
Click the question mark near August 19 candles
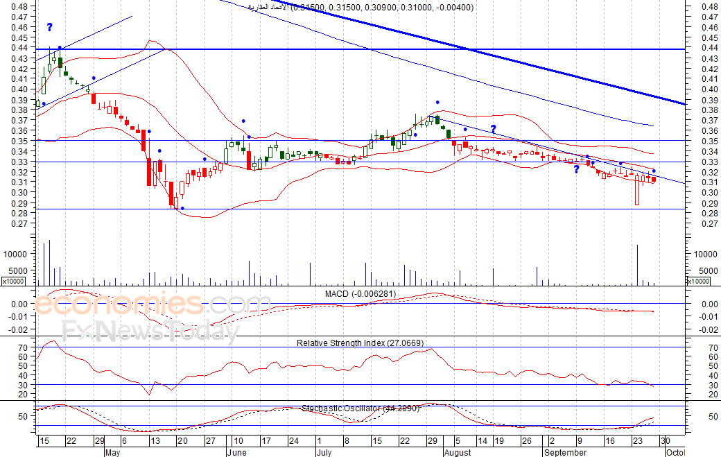(494, 129)
